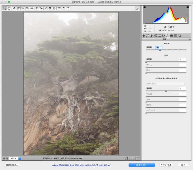Click the 完了 button
Viewport: 193px width, 170px height.
coord(183,165)
